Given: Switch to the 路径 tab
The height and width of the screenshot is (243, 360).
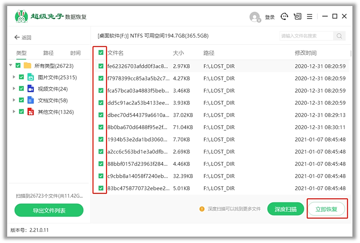Looking at the screenshot, I should [x=48, y=53].
